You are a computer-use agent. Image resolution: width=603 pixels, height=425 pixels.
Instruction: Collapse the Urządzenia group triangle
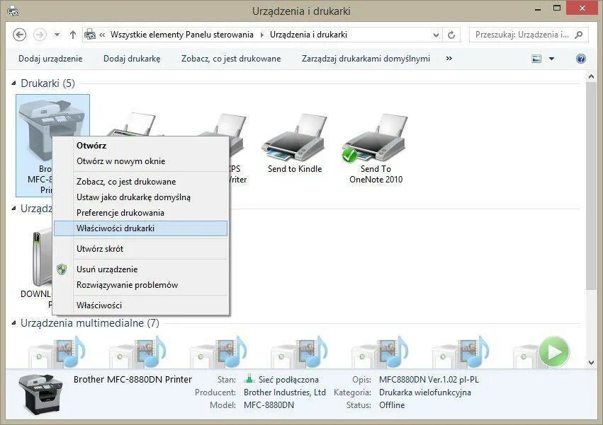click(14, 209)
